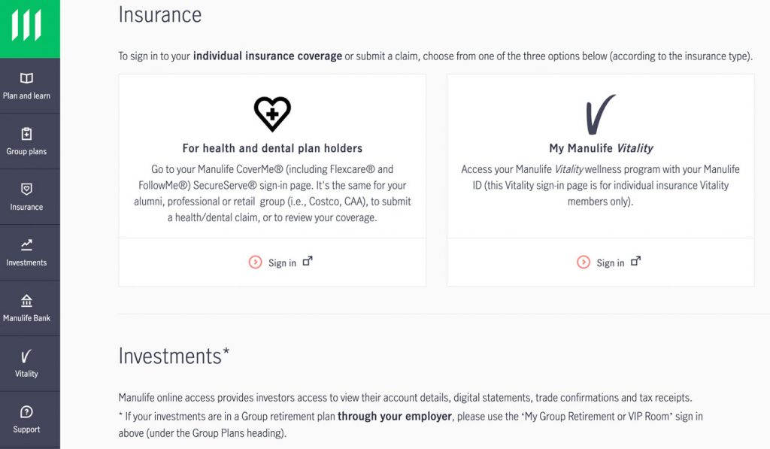
Task: Click the Manulife logo in sidebar
Action: [27, 26]
